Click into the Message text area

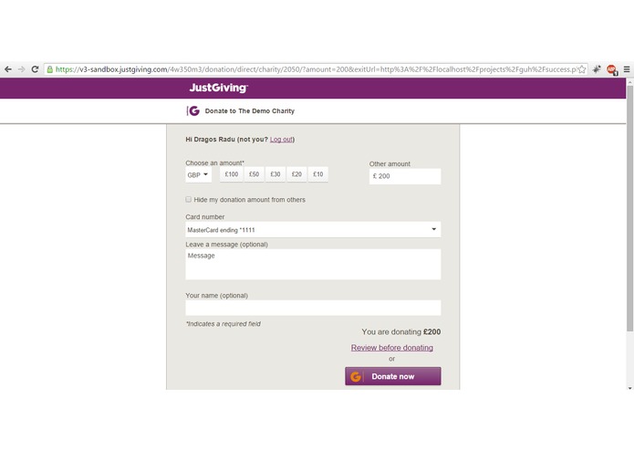tap(313, 264)
